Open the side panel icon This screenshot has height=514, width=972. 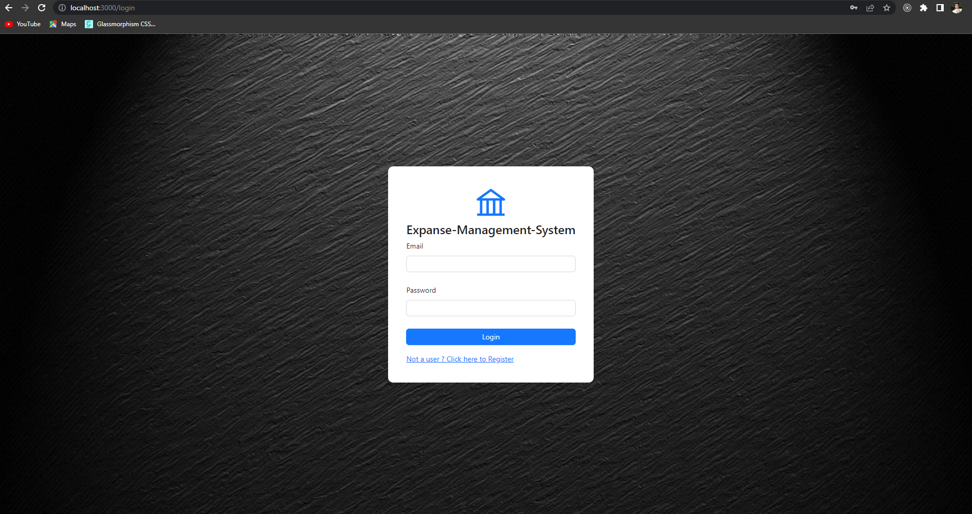click(940, 8)
